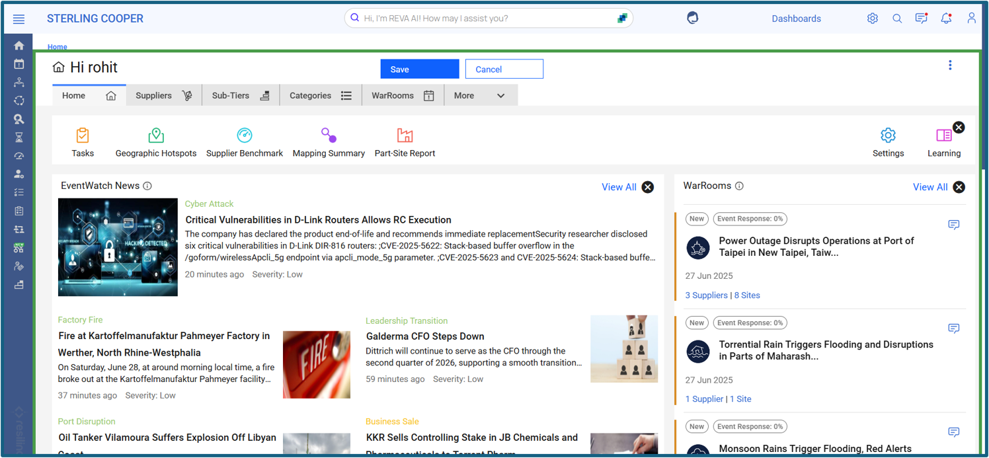The image size is (989, 458).
Task: Open Galderma CFO blocks thumbnail
Action: (624, 349)
